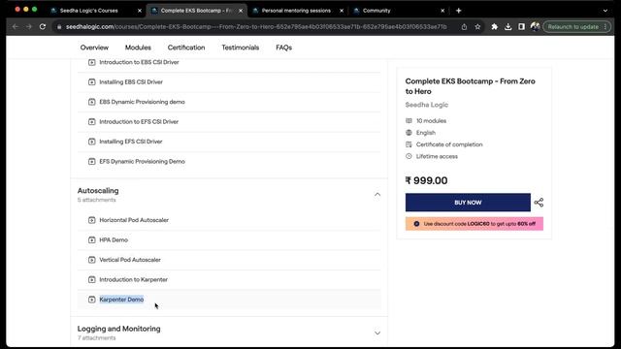Screen dimensions: 621x349
Task: Click the LOGIC60 discount code banner
Action: (474, 224)
